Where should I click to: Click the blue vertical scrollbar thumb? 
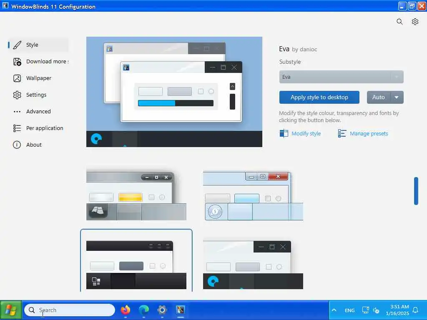(x=416, y=191)
